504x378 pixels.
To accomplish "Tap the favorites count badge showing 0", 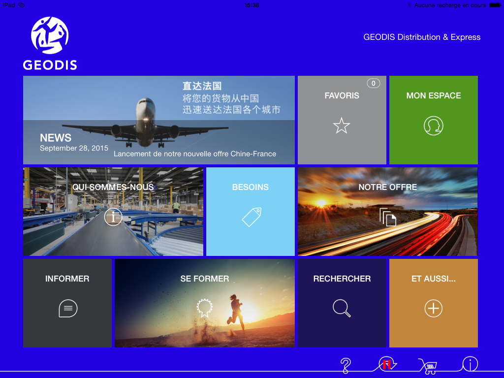I will pyautogui.click(x=373, y=84).
